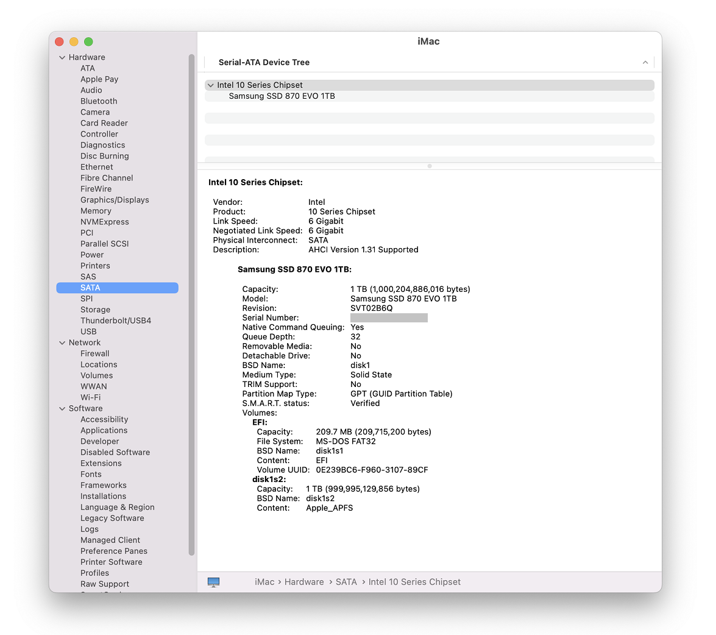Image resolution: width=716 pixels, height=635 pixels.
Task: Open Accessibility under Software
Action: pos(104,419)
